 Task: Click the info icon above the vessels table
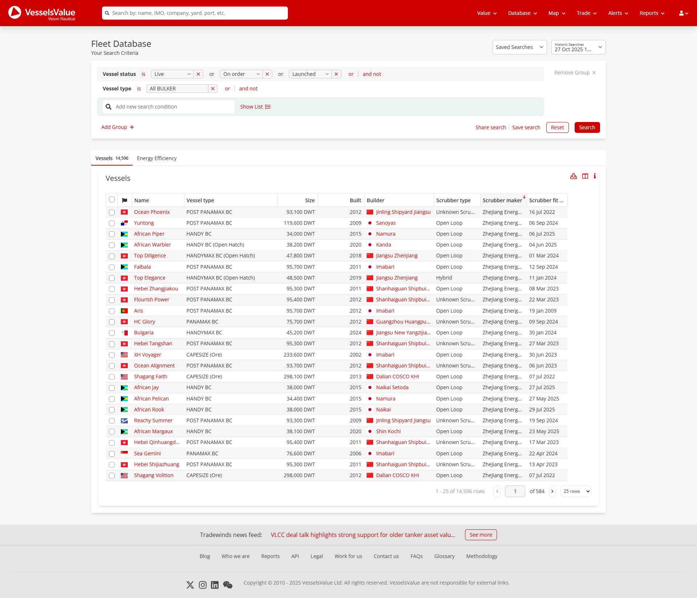click(x=595, y=176)
